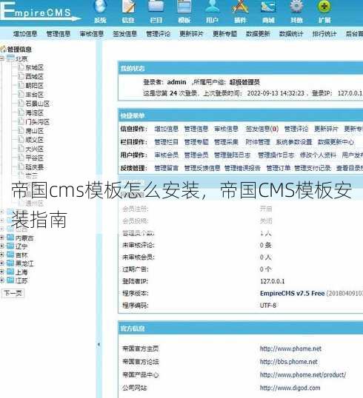This screenshot has width=363, height=398.
Task: Click the folder icon next to 北京
Action: tap(10, 58)
